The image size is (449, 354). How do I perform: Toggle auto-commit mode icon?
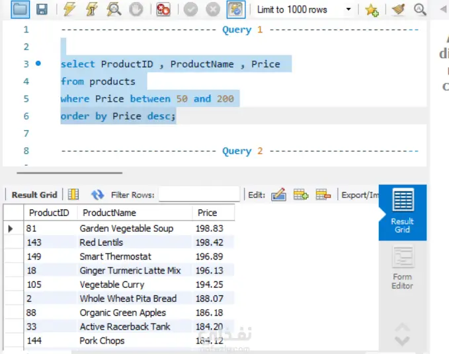point(236,9)
